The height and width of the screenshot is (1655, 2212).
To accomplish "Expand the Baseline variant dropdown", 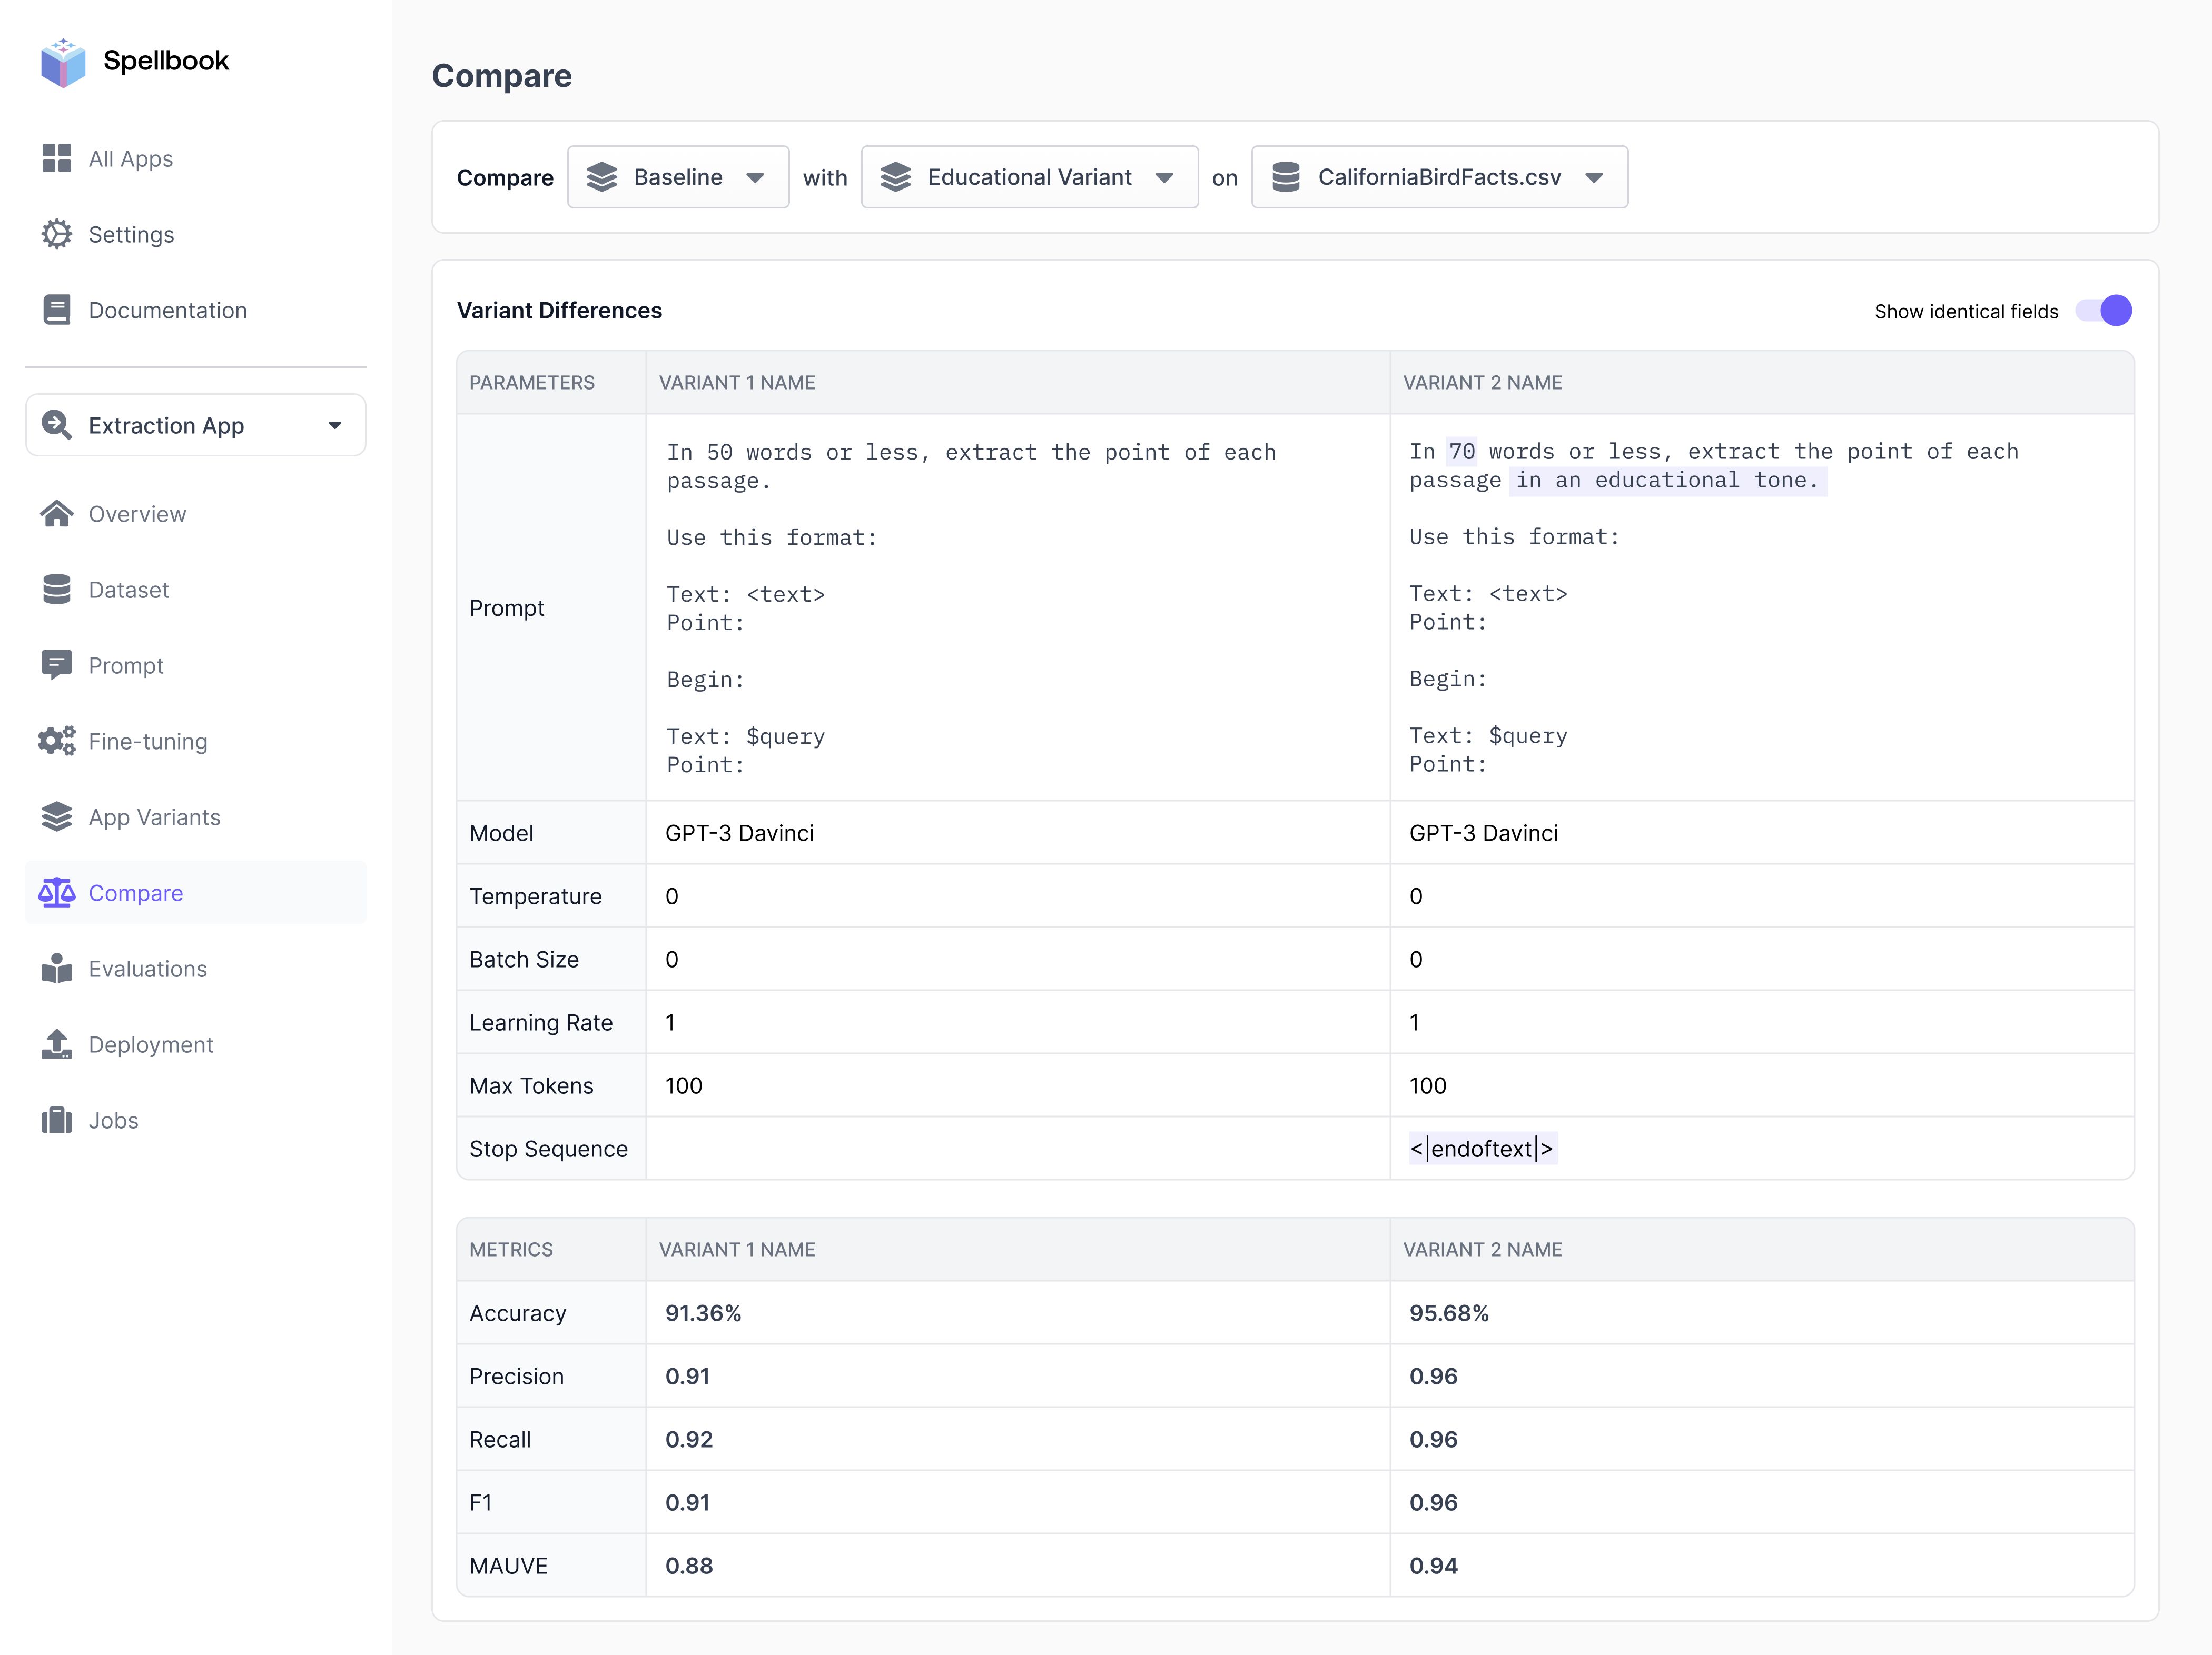I will [x=678, y=177].
